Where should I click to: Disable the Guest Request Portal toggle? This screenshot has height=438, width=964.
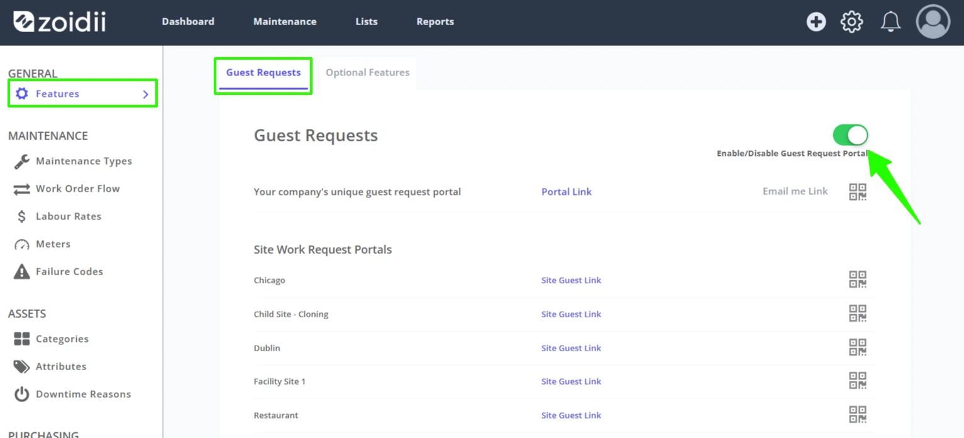850,135
